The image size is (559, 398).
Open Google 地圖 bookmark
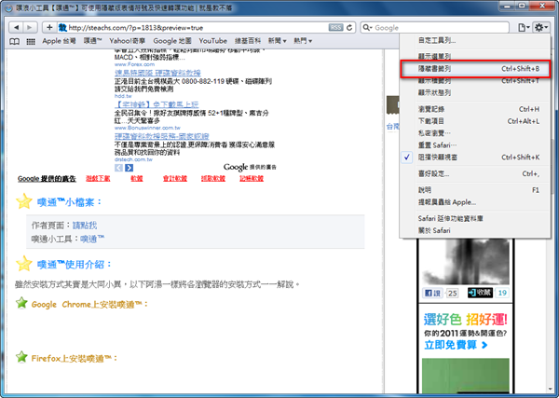coord(172,41)
